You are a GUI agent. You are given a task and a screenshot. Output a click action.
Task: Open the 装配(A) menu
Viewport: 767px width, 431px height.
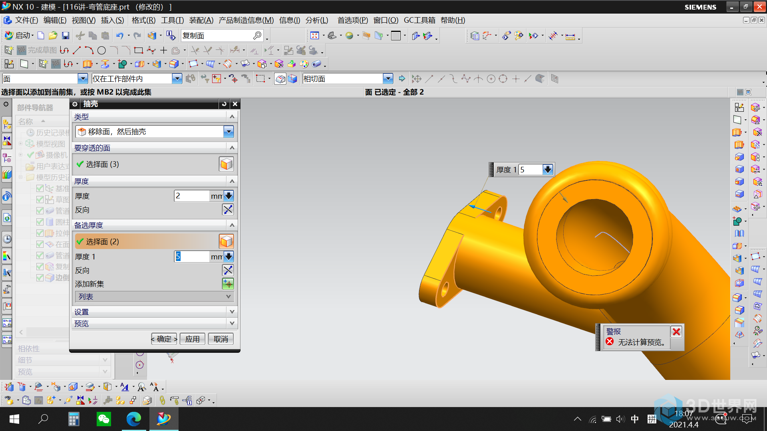pyautogui.click(x=201, y=20)
